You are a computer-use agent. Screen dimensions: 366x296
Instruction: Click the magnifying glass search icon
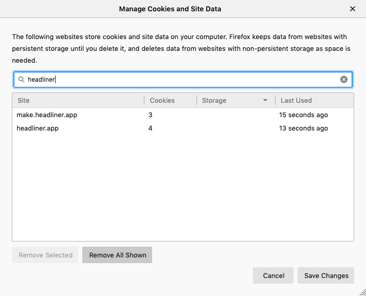point(21,80)
